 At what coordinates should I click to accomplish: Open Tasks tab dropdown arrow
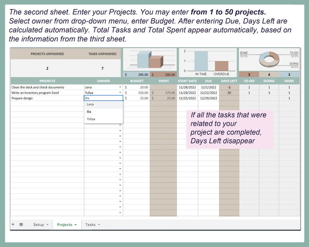99,224
